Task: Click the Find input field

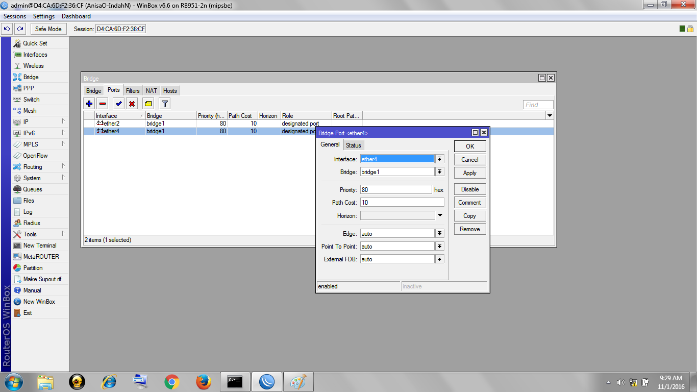Action: pyautogui.click(x=537, y=104)
